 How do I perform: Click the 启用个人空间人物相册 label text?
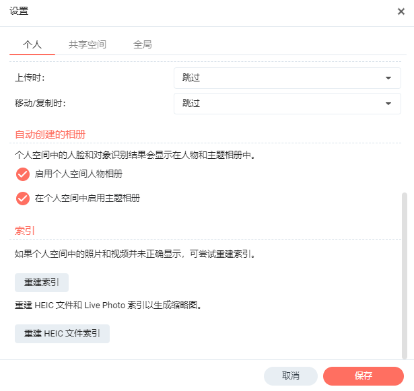pyautogui.click(x=78, y=174)
